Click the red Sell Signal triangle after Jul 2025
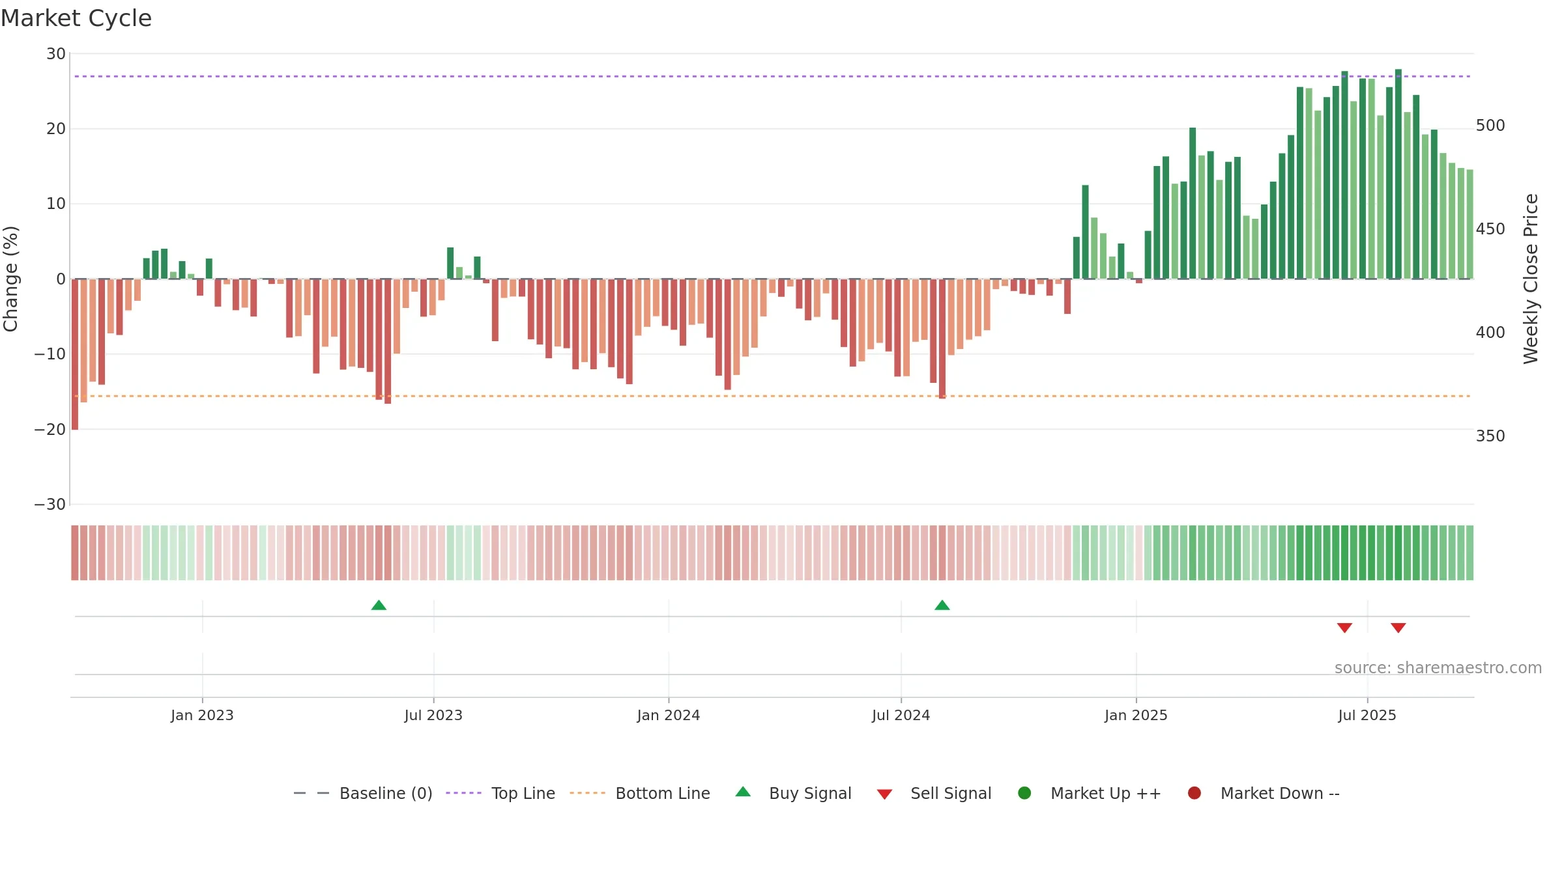Viewport: 1564px width, 879px height. [x=1398, y=628]
